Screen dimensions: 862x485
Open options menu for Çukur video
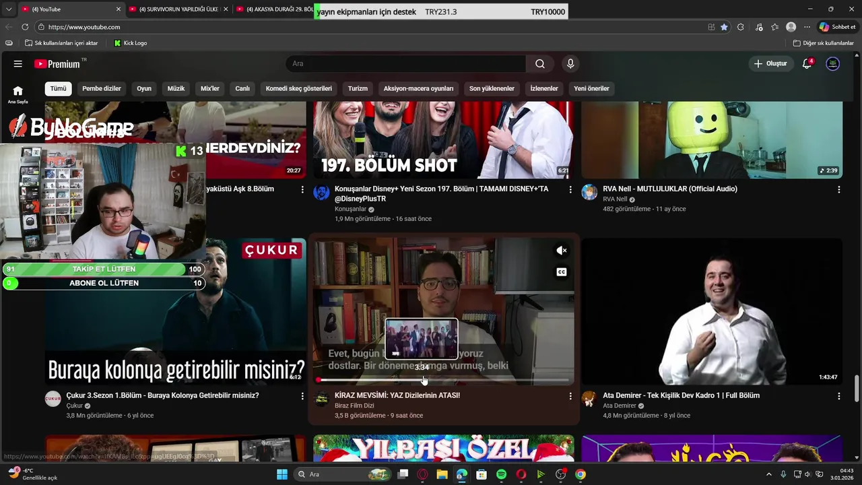(302, 397)
